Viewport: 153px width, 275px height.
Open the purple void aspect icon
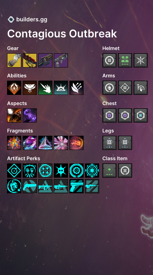point(30,115)
